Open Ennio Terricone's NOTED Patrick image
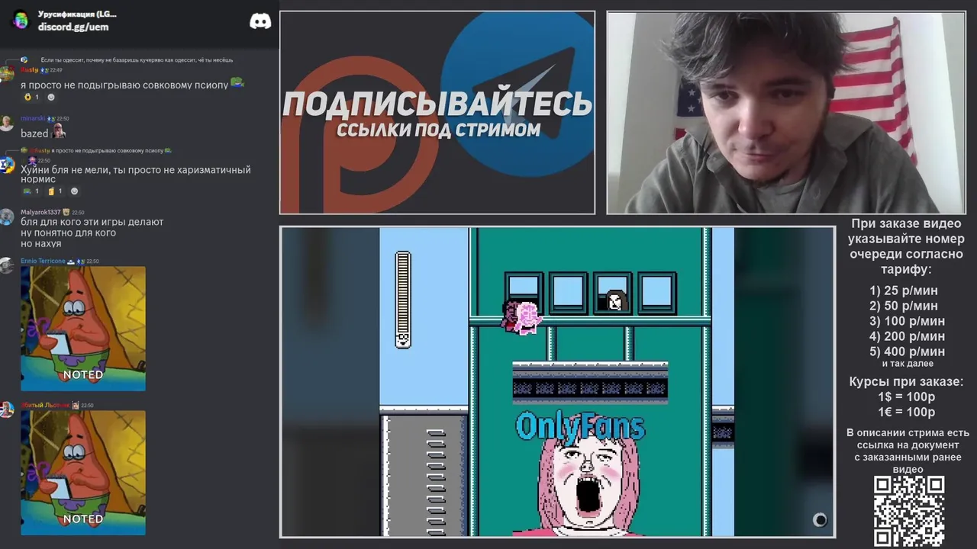This screenshot has width=977, height=549. point(83,328)
